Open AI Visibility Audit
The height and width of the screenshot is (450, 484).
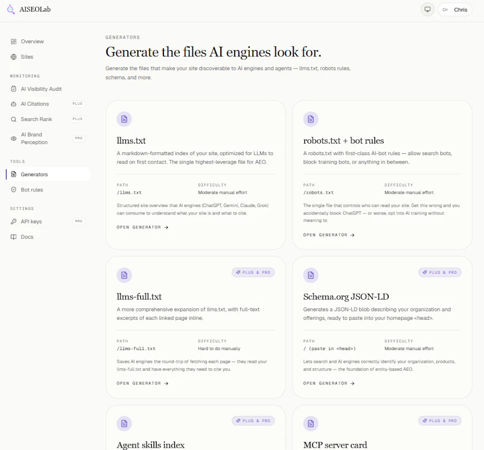(x=48, y=88)
